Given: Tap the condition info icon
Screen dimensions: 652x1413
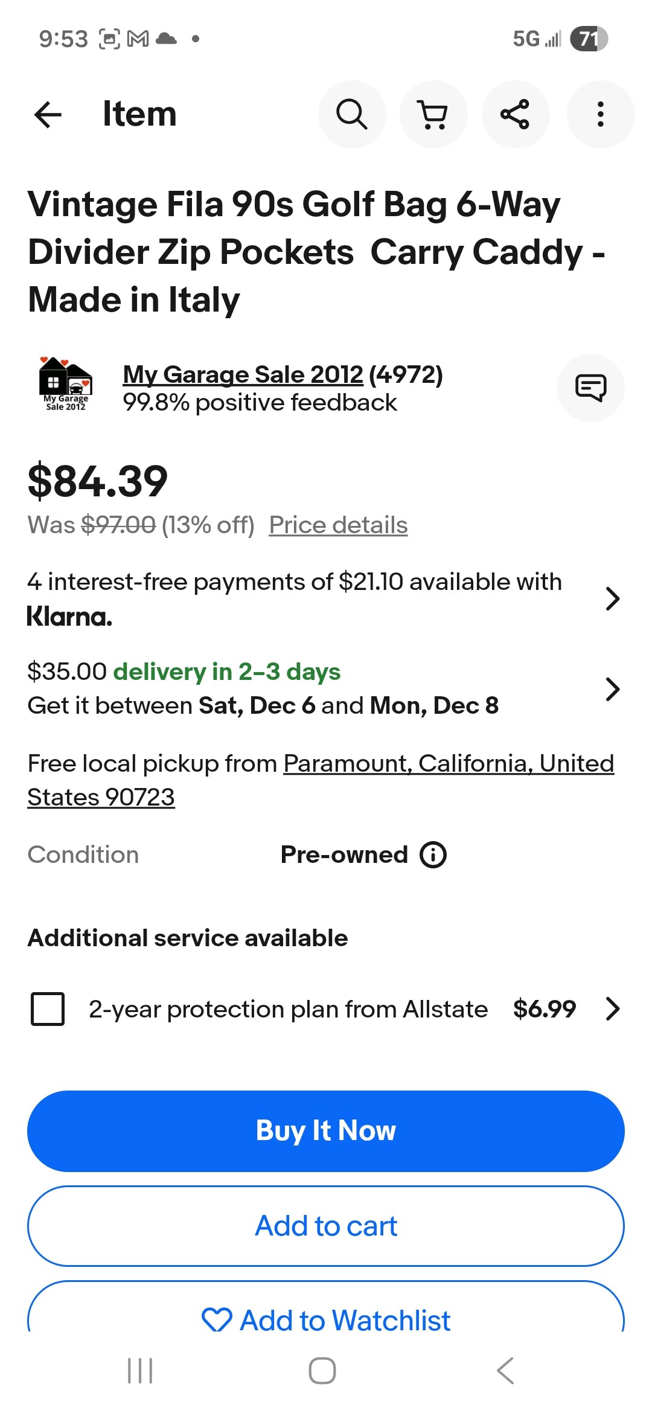Looking at the screenshot, I should click(433, 855).
